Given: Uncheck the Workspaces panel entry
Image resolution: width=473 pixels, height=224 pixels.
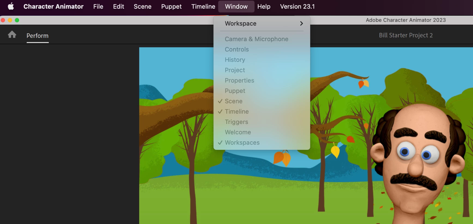Looking at the screenshot, I should pyautogui.click(x=262, y=142).
